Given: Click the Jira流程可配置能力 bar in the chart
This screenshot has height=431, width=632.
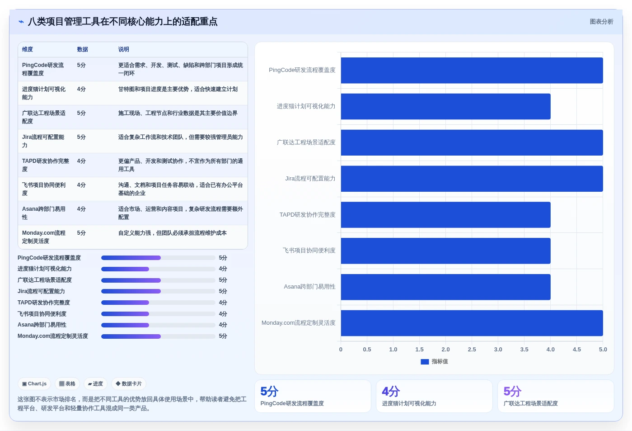Looking at the screenshot, I should [x=472, y=179].
